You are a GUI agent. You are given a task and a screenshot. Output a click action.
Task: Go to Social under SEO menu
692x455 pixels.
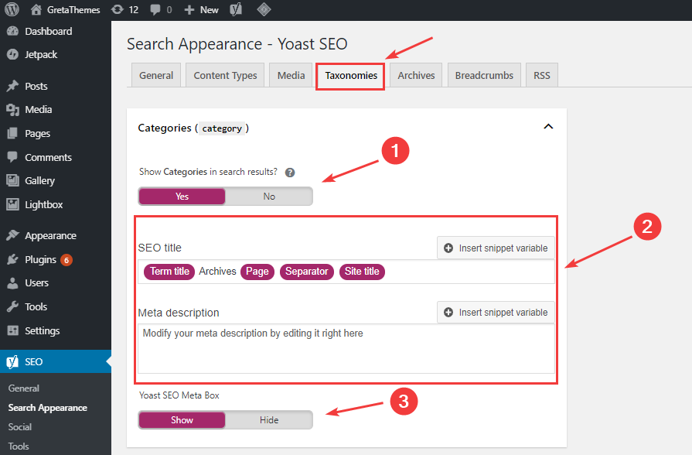pyautogui.click(x=20, y=426)
